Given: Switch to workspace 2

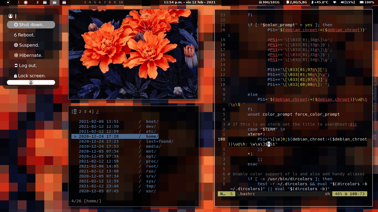Looking at the screenshot, I should [38, 2].
